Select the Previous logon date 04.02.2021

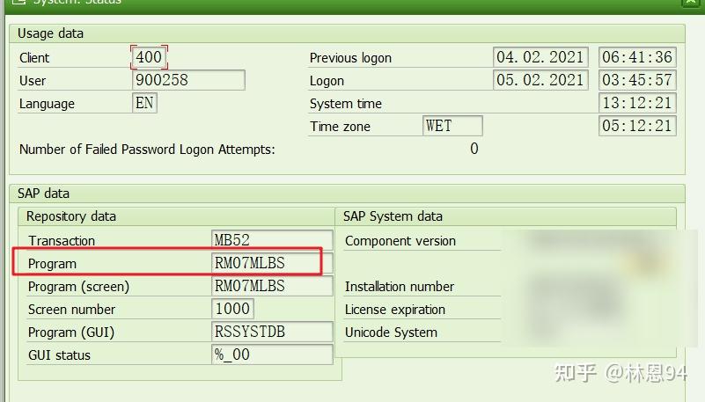[540, 57]
